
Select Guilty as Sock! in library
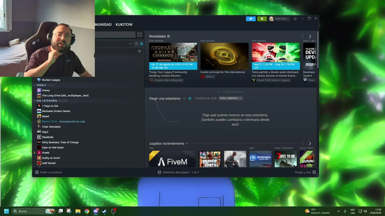(x=51, y=158)
